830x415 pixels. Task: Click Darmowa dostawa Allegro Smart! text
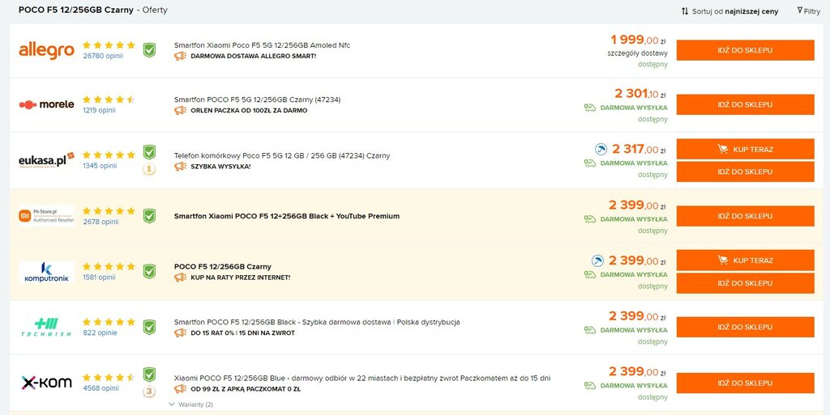(254, 56)
